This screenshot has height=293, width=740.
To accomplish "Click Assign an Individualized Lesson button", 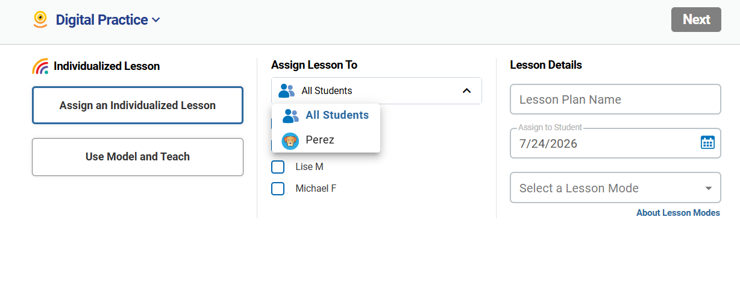I will pos(137,106).
